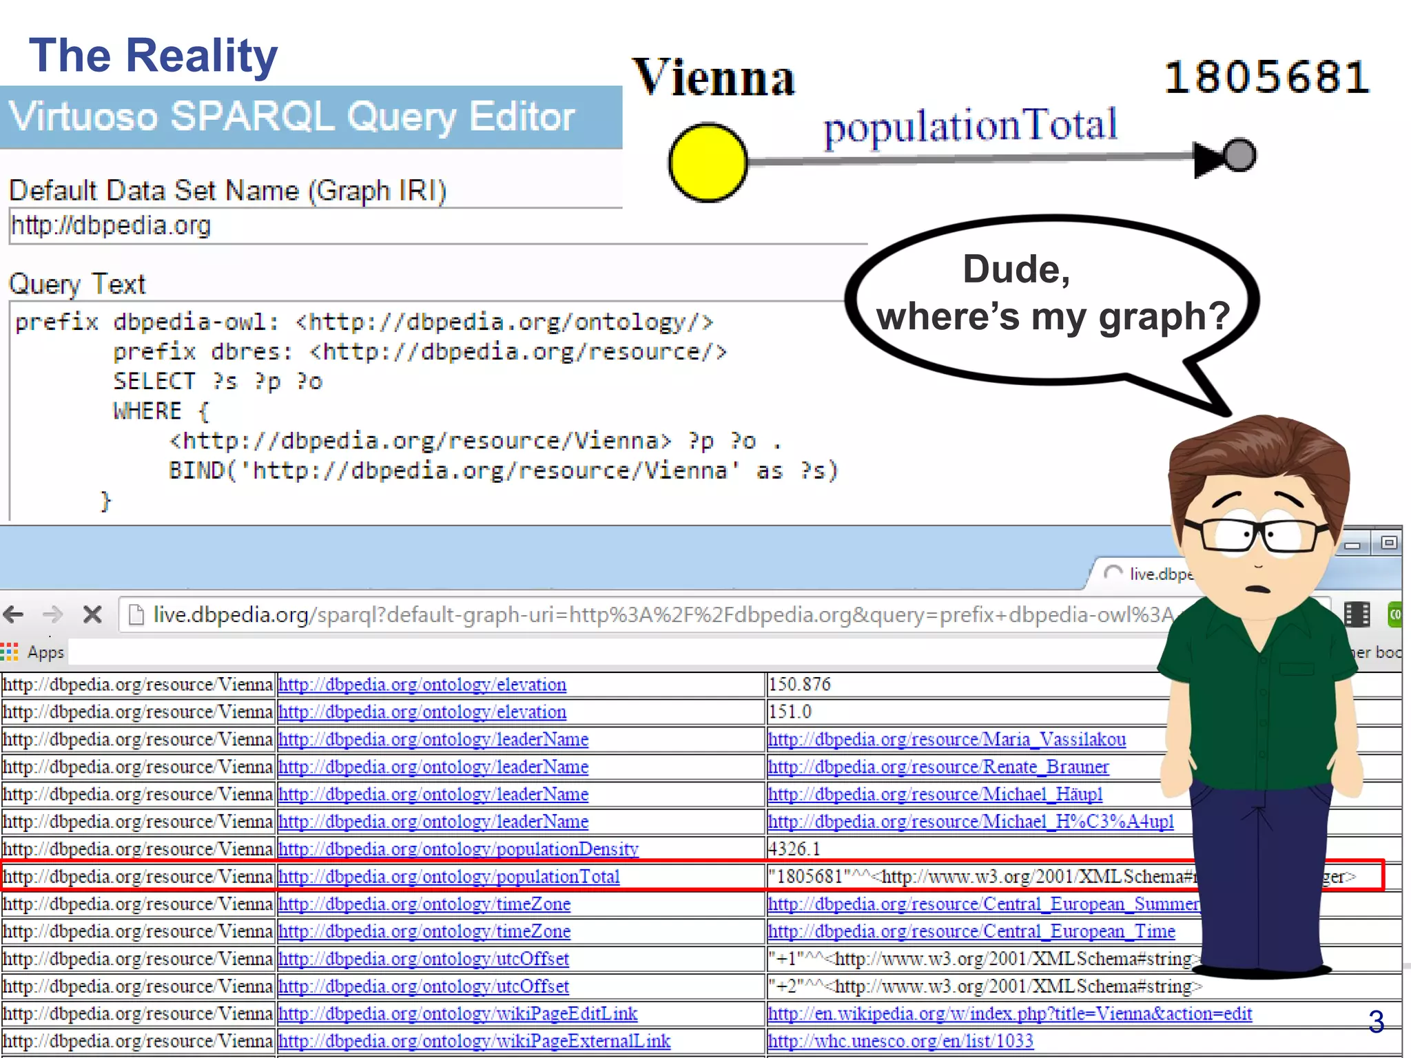Click the browser back arrow

tap(14, 614)
